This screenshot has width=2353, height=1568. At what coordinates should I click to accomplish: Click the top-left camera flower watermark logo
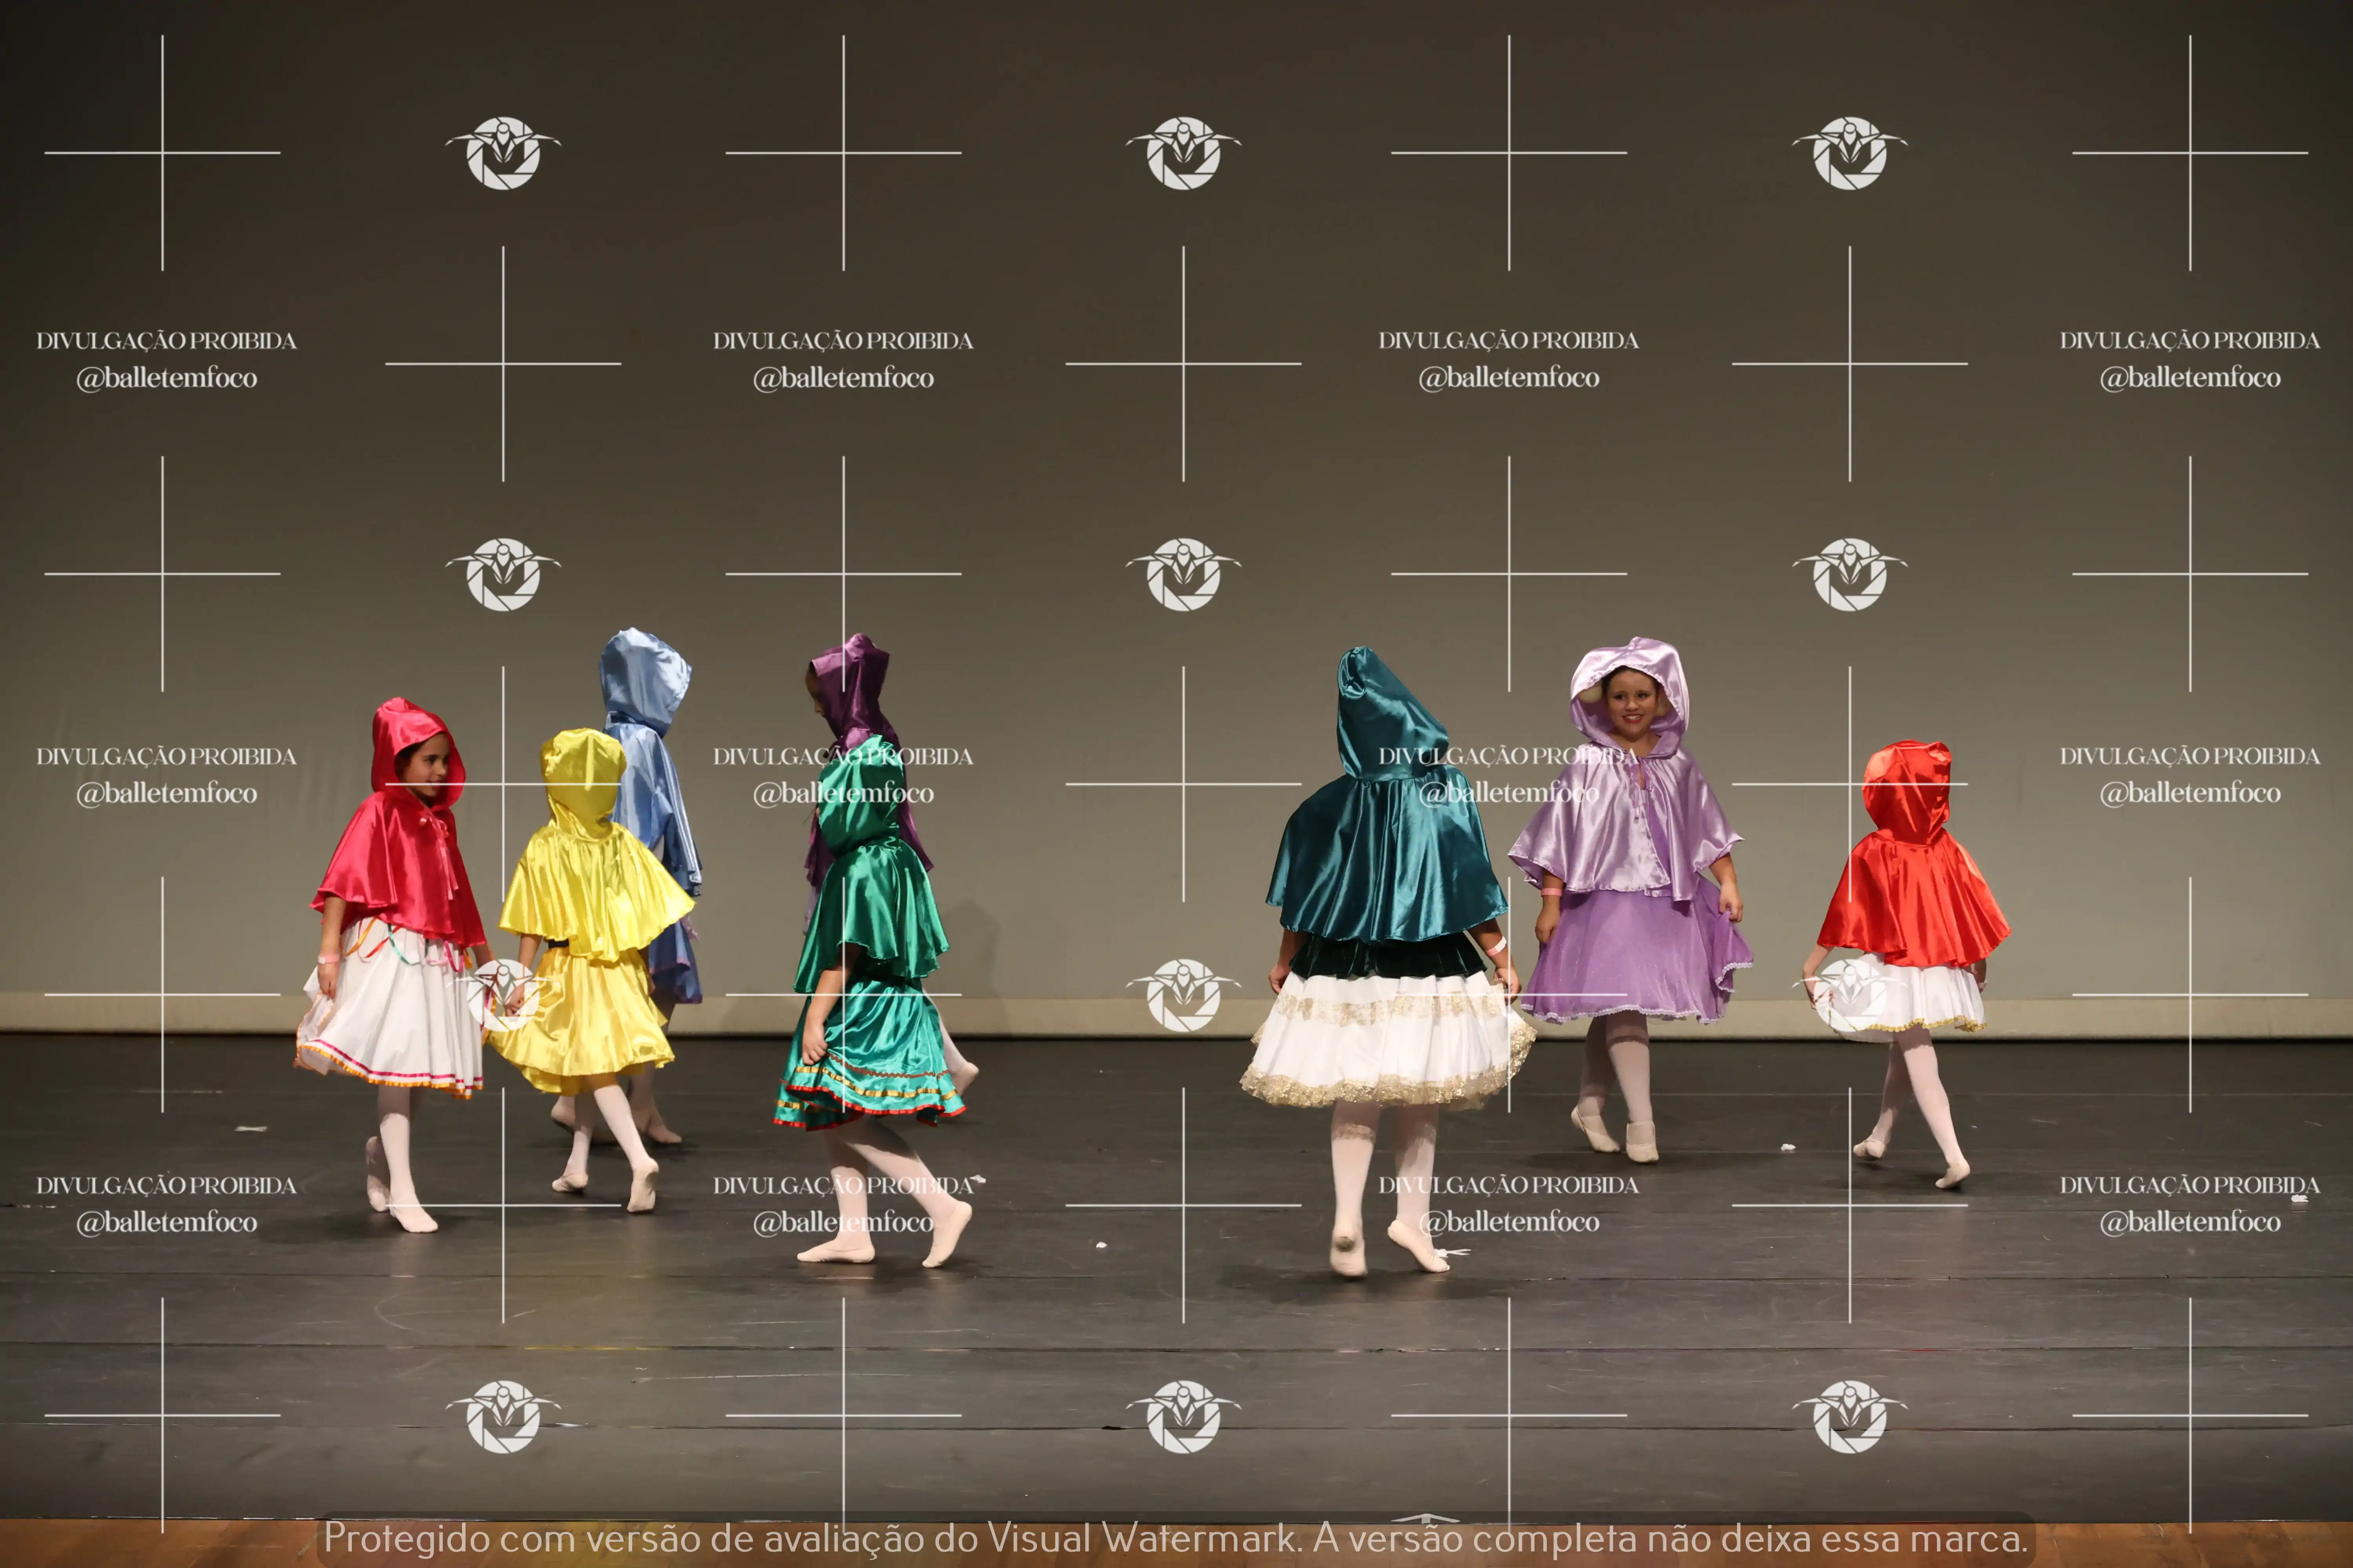pos(503,153)
